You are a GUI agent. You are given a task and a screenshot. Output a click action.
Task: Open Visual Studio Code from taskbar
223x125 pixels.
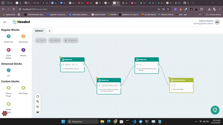click(x=134, y=122)
